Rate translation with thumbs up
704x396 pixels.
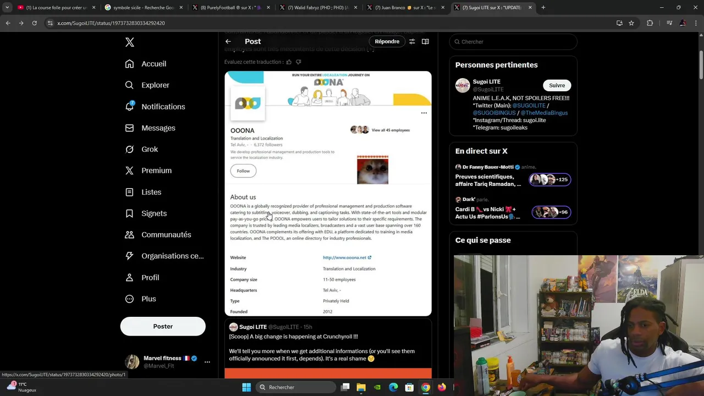coord(289,62)
